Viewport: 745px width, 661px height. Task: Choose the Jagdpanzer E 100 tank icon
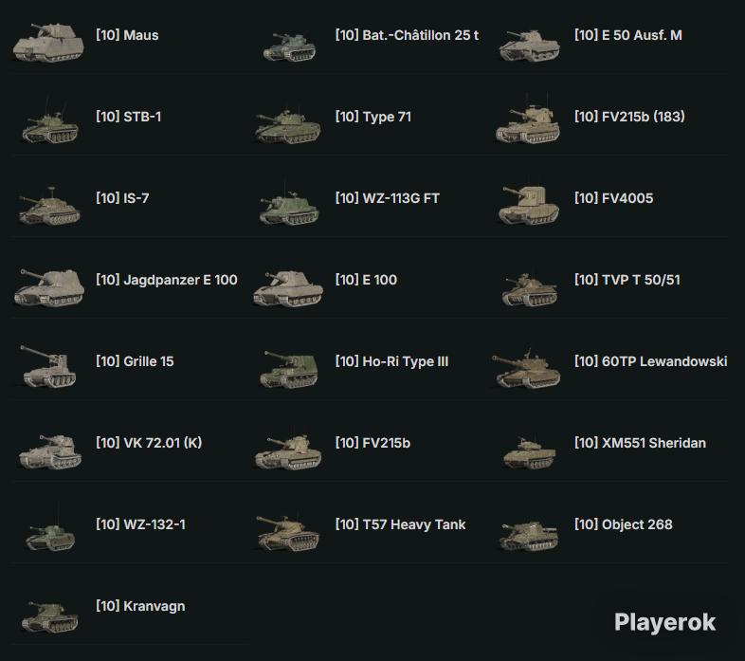tap(49, 287)
